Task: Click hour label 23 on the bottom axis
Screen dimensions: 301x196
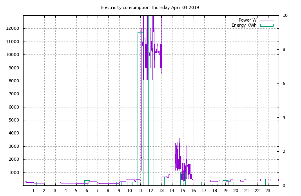Action: click(268, 191)
